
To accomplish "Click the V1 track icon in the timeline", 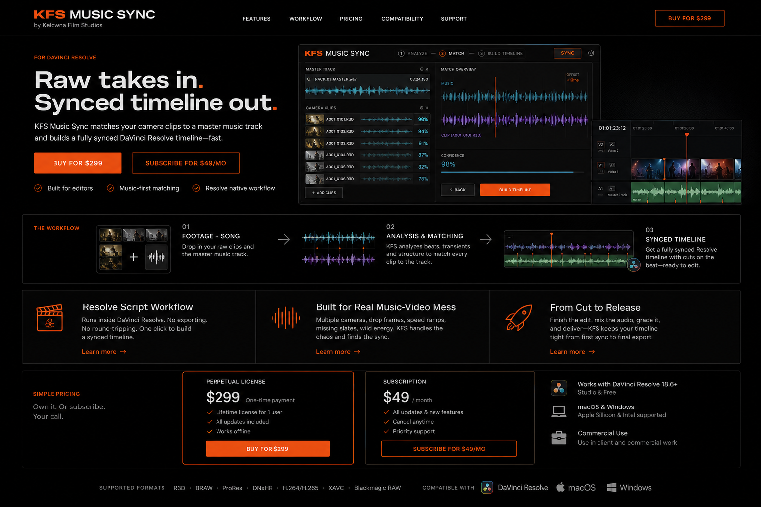I will (x=612, y=165).
